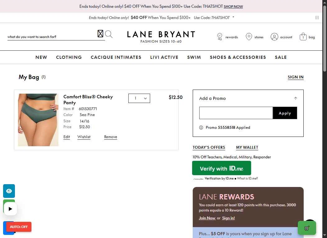
Task: Click the item number 601530771
Action: (88, 109)
